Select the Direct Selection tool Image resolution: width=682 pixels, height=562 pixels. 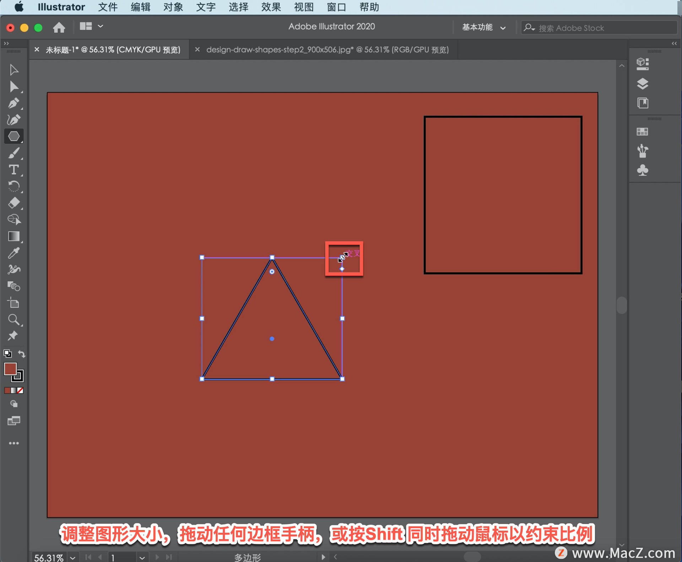click(x=14, y=87)
